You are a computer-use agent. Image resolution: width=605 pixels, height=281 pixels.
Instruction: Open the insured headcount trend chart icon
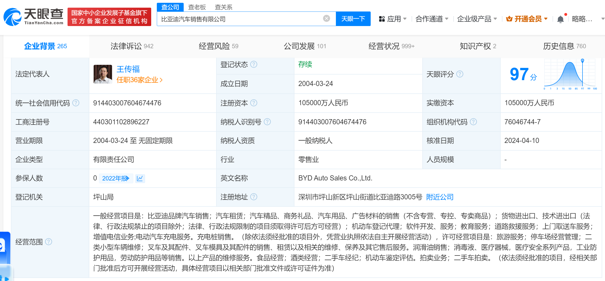140,178
